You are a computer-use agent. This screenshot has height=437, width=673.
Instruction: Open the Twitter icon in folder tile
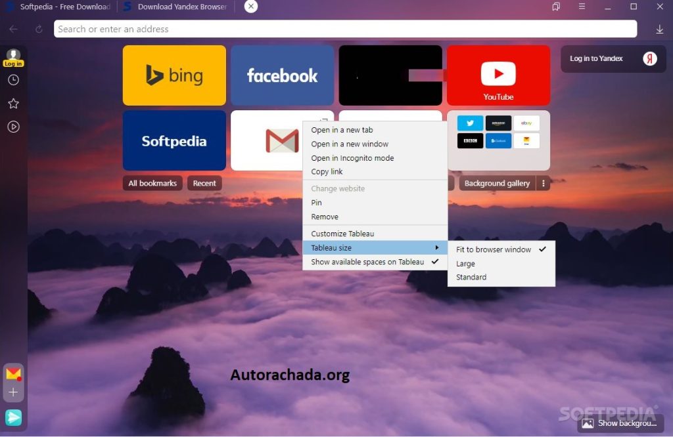470,123
